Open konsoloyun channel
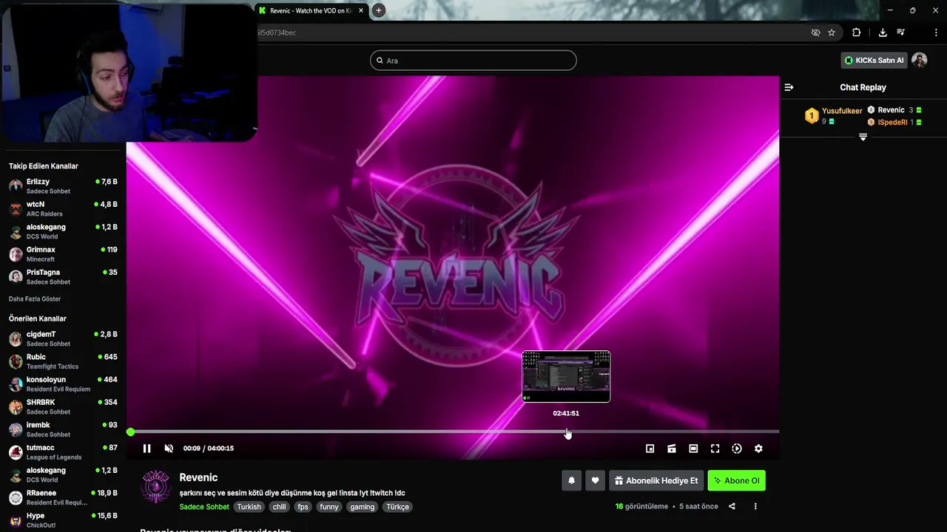The width and height of the screenshot is (947, 532). click(63, 384)
